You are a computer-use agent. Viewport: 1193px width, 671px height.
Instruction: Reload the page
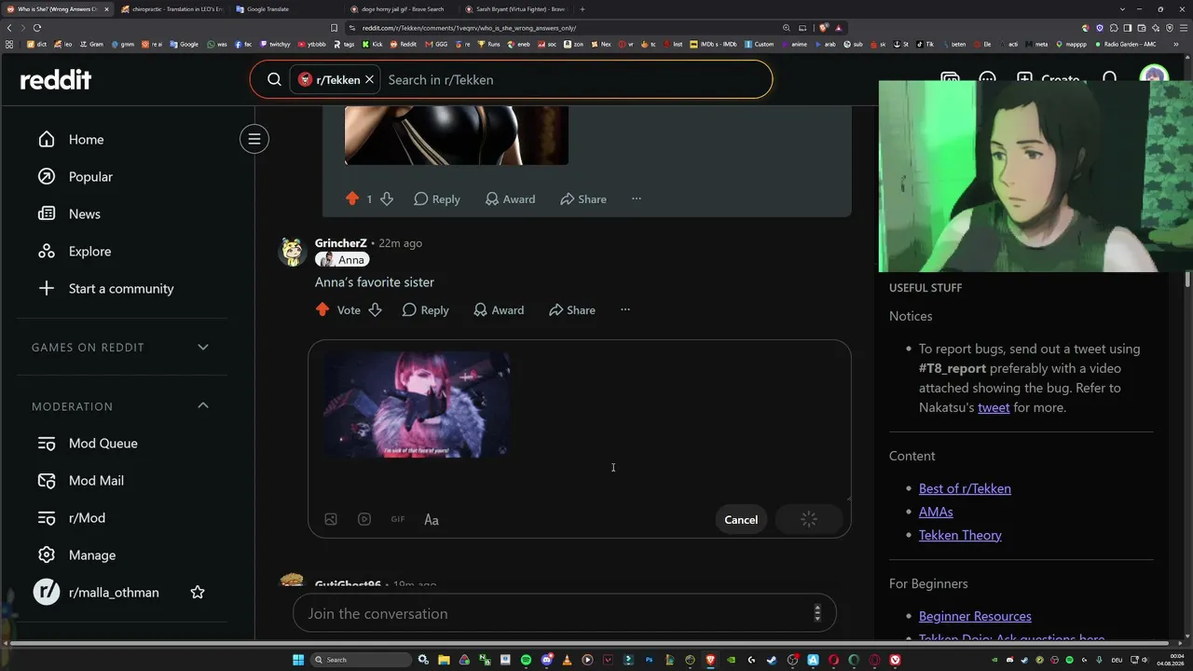coord(37,28)
